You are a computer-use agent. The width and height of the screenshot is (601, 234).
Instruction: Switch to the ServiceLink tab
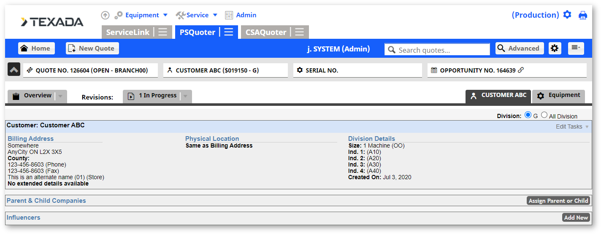click(x=128, y=32)
